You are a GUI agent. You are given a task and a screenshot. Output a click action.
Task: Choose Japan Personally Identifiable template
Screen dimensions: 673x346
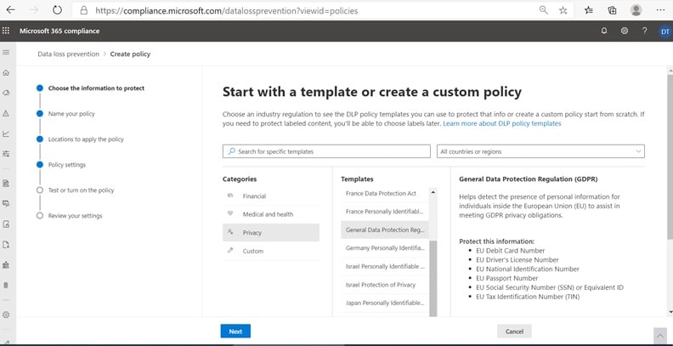pyautogui.click(x=384, y=303)
